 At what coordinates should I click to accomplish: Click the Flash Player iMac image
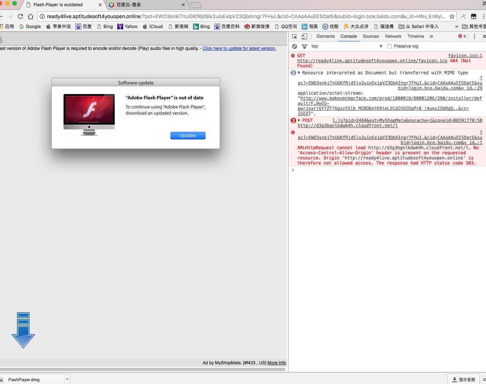coord(89,115)
